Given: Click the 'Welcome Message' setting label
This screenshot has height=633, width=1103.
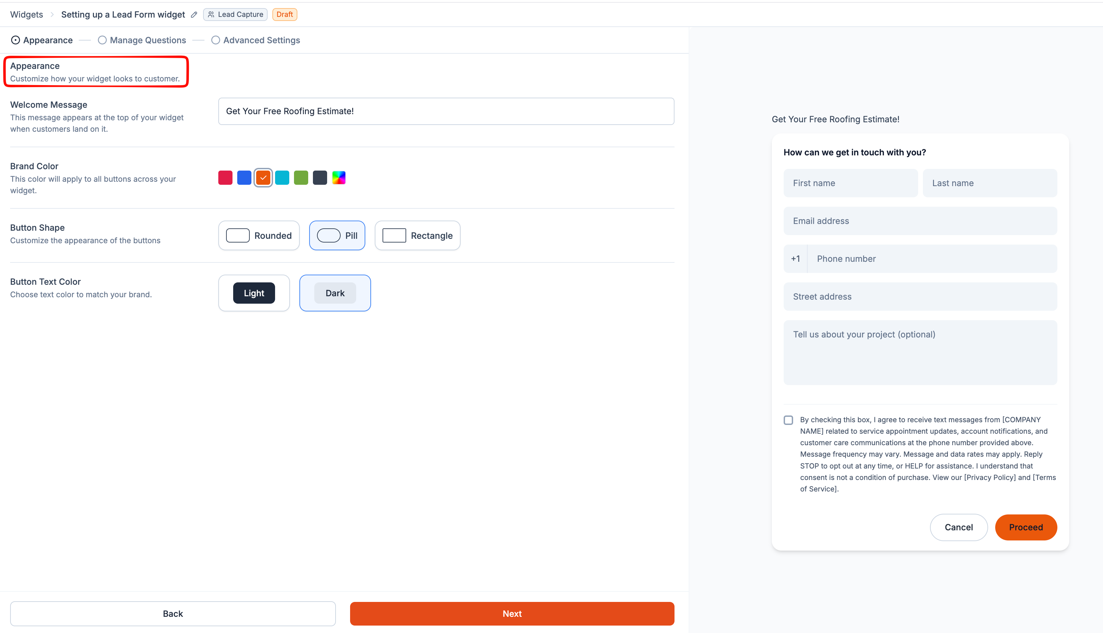Looking at the screenshot, I should [x=49, y=105].
